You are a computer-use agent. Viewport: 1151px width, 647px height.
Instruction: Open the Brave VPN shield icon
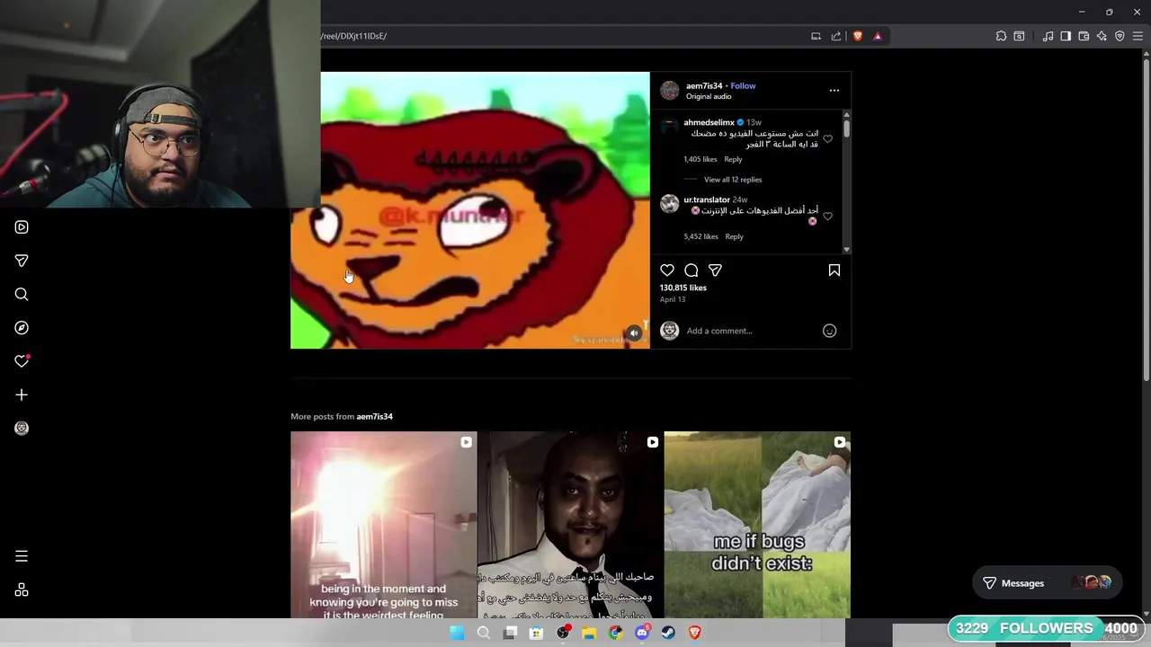point(1120,36)
